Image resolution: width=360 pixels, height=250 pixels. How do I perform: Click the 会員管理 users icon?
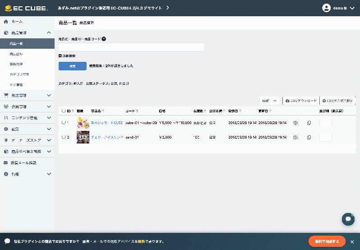coord(6,106)
